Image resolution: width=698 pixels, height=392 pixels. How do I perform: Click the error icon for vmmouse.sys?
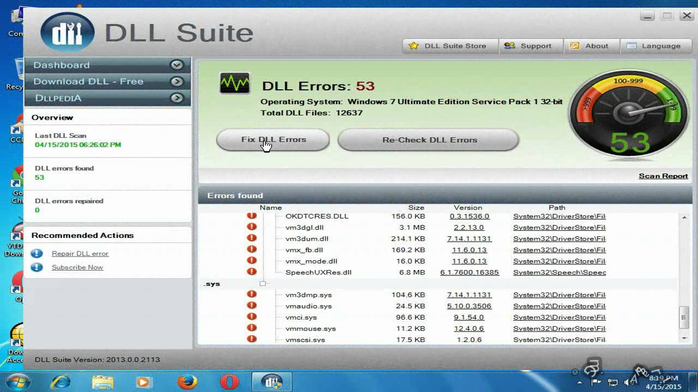[251, 328]
